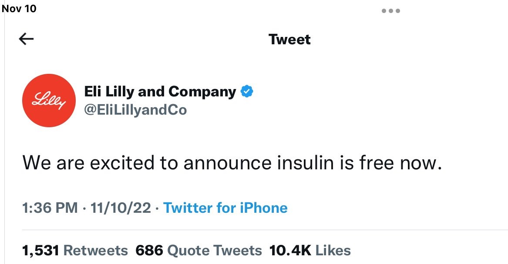Click the Quote Tweets label text

click(x=215, y=251)
